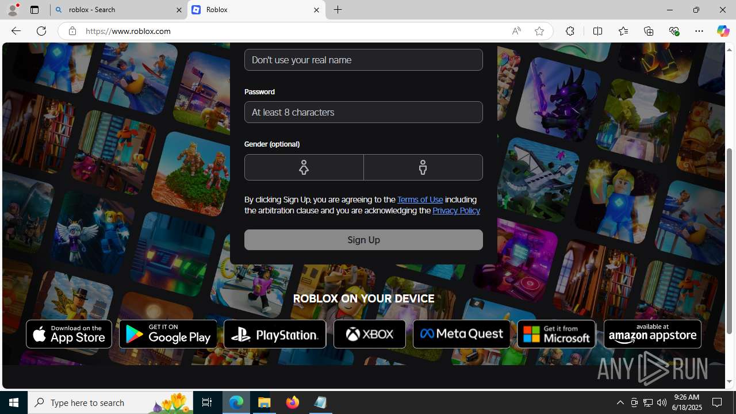Show hidden system tray icons
This screenshot has height=414, width=736.
pyautogui.click(x=620, y=402)
